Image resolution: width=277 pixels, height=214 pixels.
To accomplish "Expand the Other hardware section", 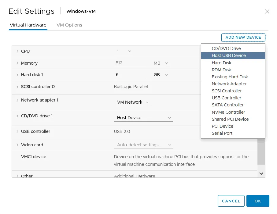I will (x=17, y=176).
